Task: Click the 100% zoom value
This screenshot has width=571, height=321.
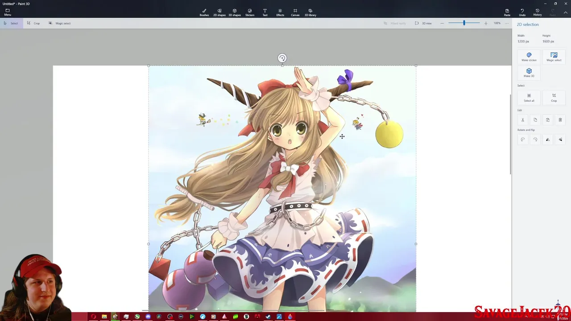Action: (x=497, y=23)
